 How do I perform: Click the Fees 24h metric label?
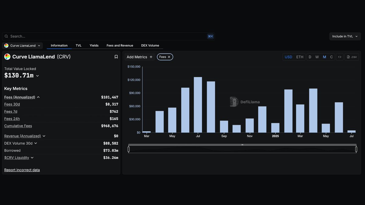coord(12,119)
